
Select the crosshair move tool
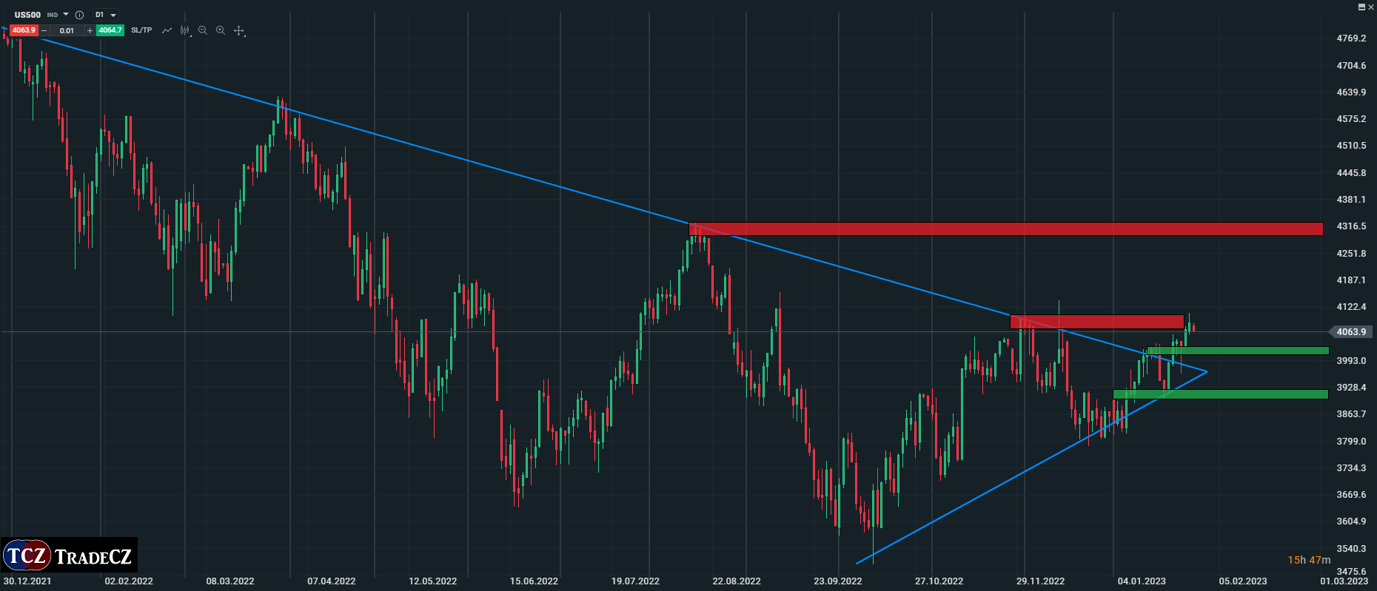(238, 30)
